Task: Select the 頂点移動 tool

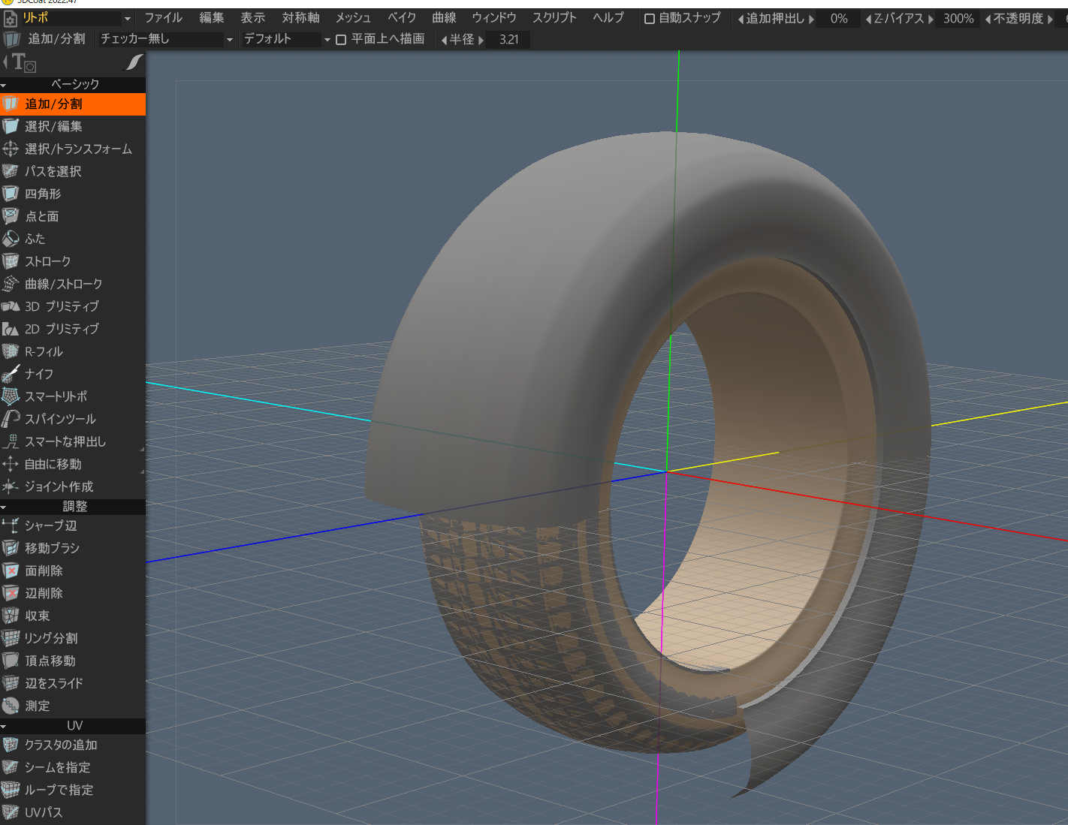Action: coord(73,661)
